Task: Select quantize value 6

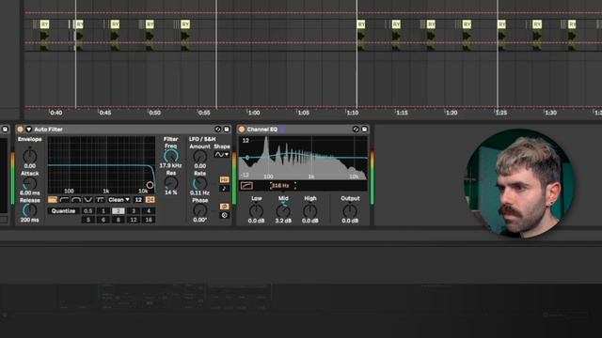Action: point(103,220)
